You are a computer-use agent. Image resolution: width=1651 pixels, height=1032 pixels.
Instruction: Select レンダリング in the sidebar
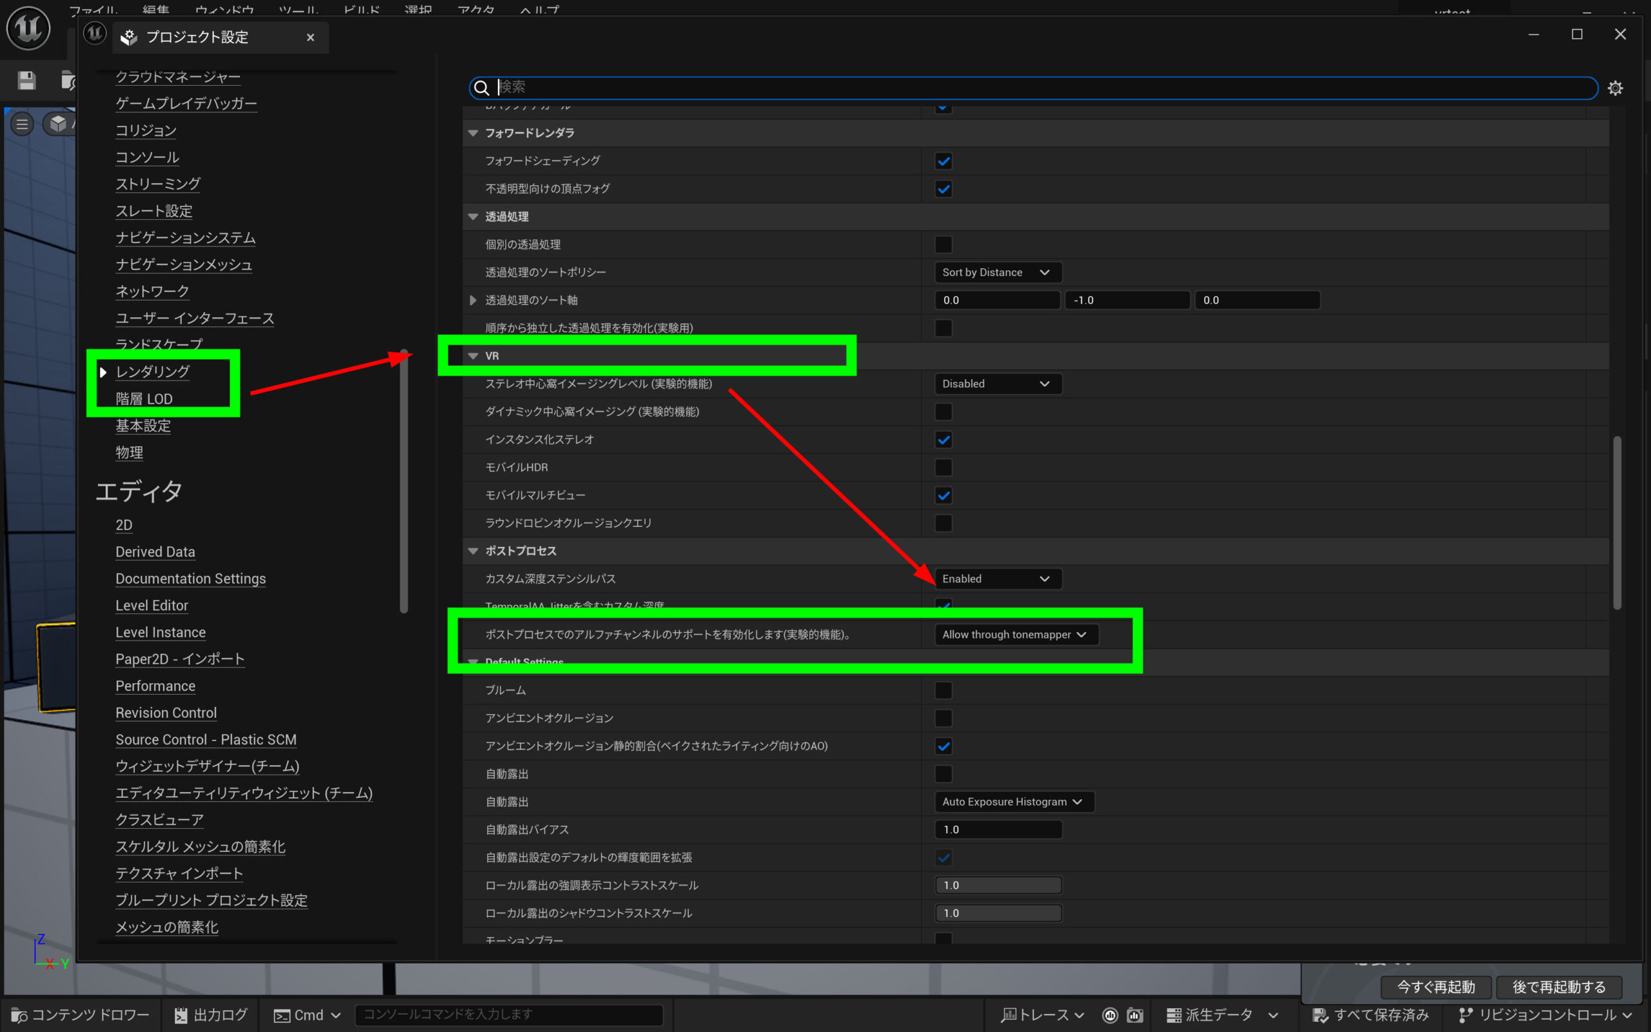click(152, 372)
